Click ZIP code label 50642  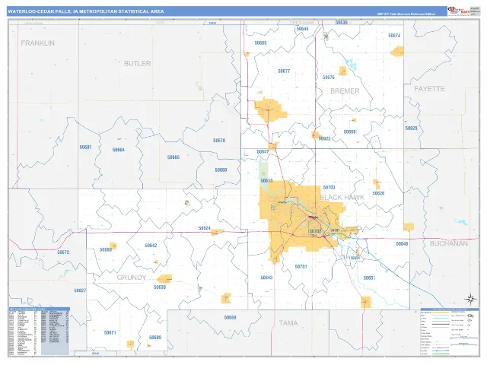pyautogui.click(x=151, y=246)
